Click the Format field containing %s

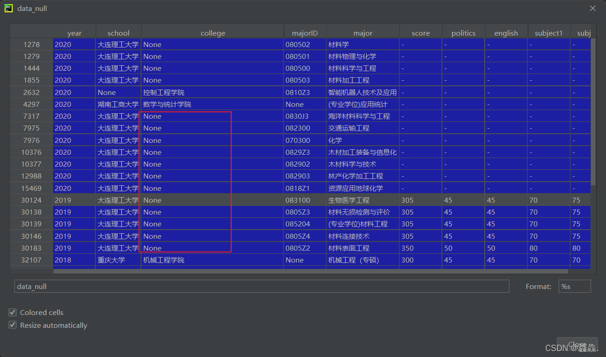point(575,286)
